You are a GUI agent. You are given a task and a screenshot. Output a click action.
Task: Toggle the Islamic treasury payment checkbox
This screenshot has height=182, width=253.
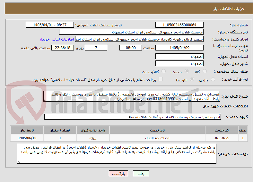pyautogui.click(x=161, y=79)
